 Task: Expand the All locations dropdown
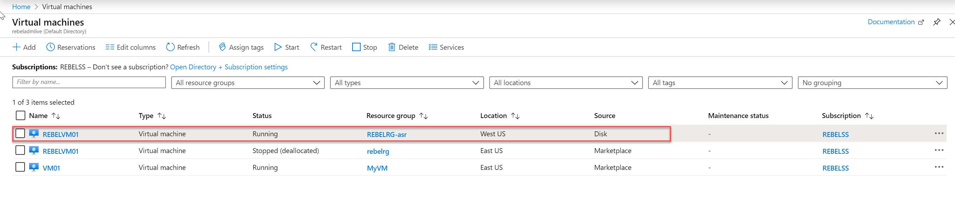(566, 83)
